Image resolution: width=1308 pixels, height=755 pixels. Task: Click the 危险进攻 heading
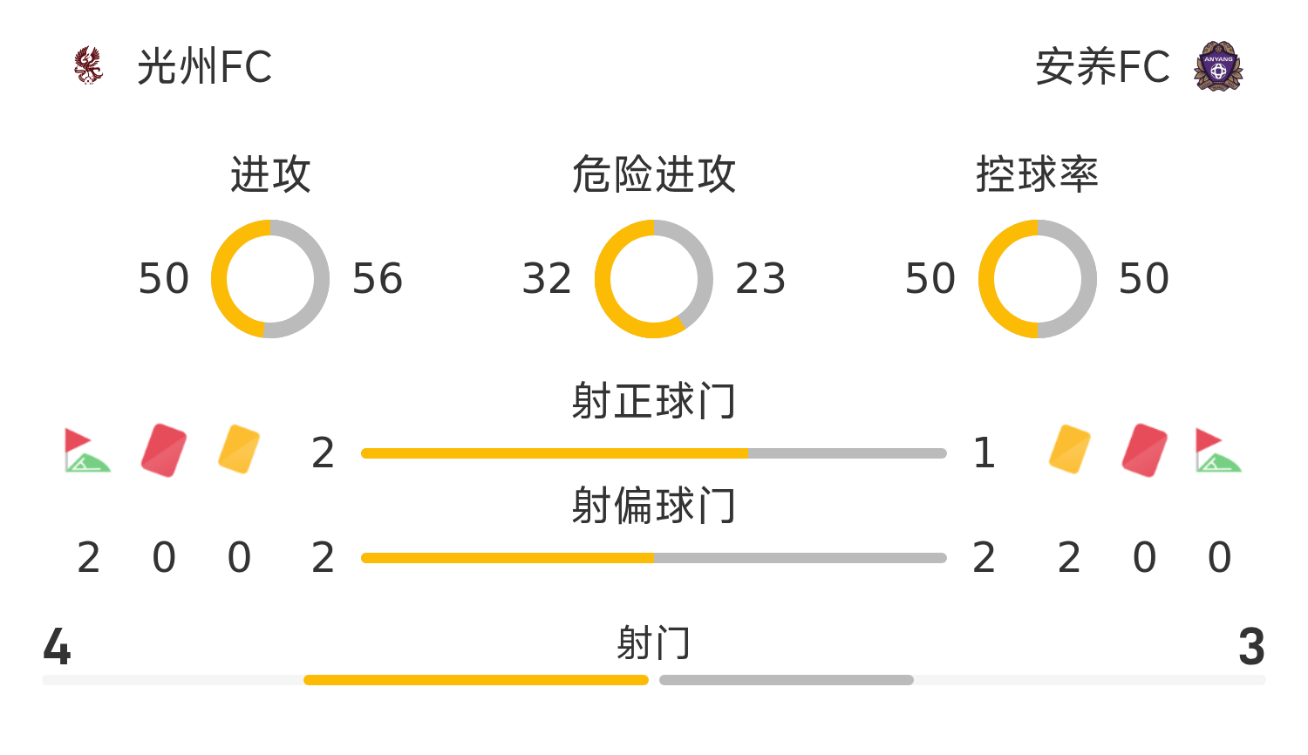[654, 174]
